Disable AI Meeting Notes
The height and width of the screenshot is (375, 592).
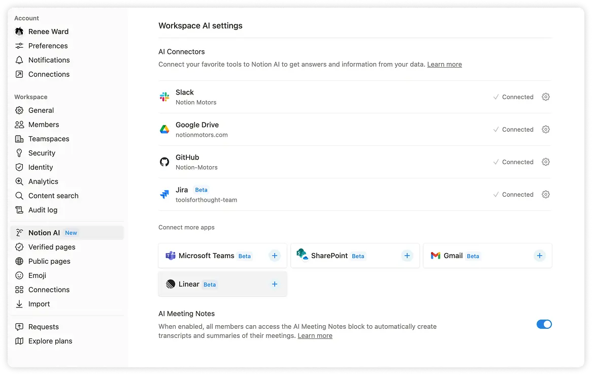[544, 324]
